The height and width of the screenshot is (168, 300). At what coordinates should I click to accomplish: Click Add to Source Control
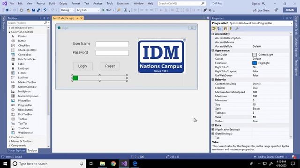click(270, 157)
